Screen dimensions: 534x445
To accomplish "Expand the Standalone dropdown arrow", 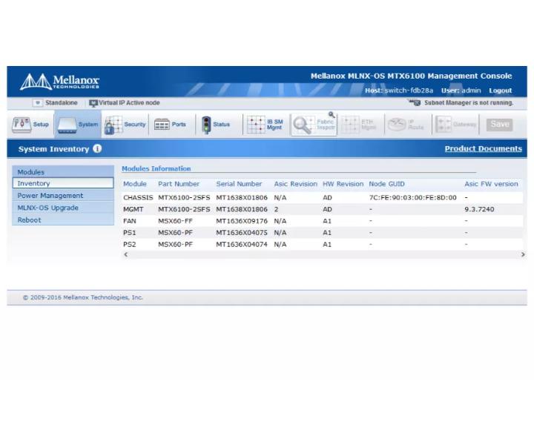I will coord(38,102).
